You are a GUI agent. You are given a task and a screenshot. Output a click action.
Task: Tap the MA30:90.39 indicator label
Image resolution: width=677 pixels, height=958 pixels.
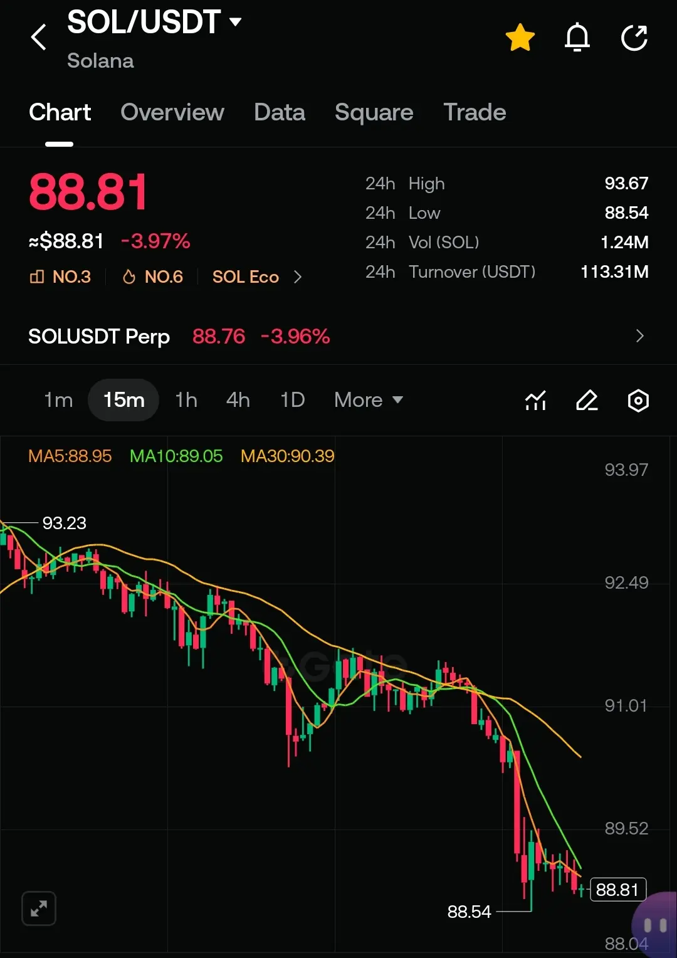click(x=288, y=456)
